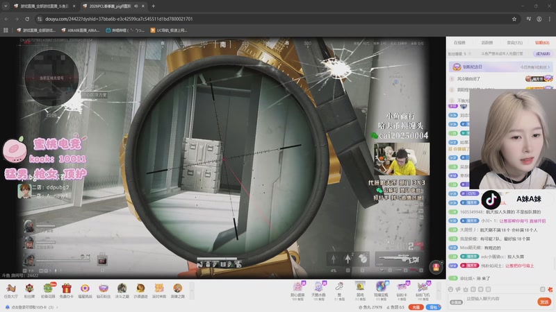The height and width of the screenshot is (312, 556).
Task: Open the browser profile avatar icon
Action: point(539,19)
